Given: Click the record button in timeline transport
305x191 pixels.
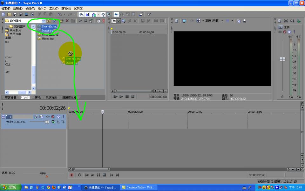Looking at the screenshot, I should point(71,175).
